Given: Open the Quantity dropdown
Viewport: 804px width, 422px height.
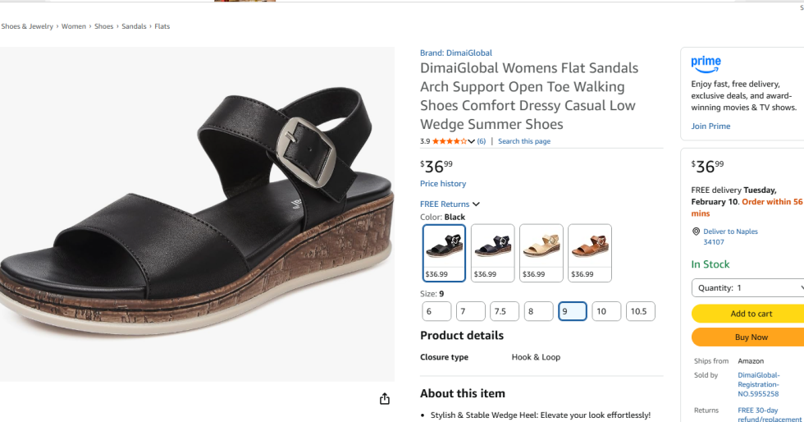Looking at the screenshot, I should pyautogui.click(x=748, y=288).
